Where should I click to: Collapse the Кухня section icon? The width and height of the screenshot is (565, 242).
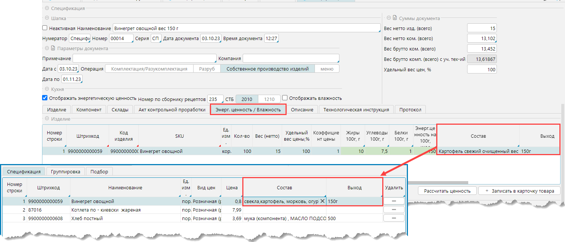[x=47, y=89]
